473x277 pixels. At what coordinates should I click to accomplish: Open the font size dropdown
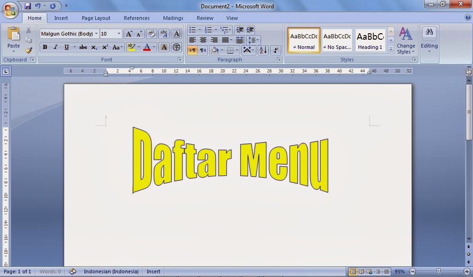(119, 34)
